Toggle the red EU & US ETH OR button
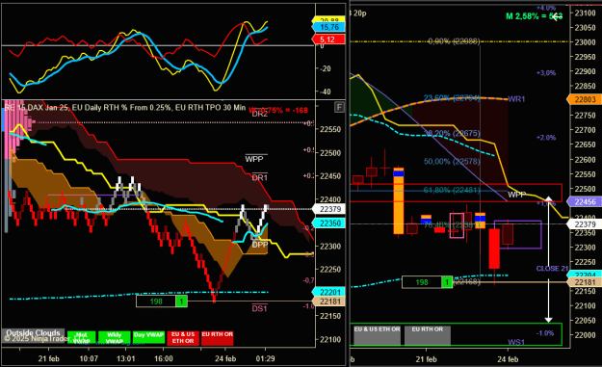602x367 pixels. coord(183,337)
